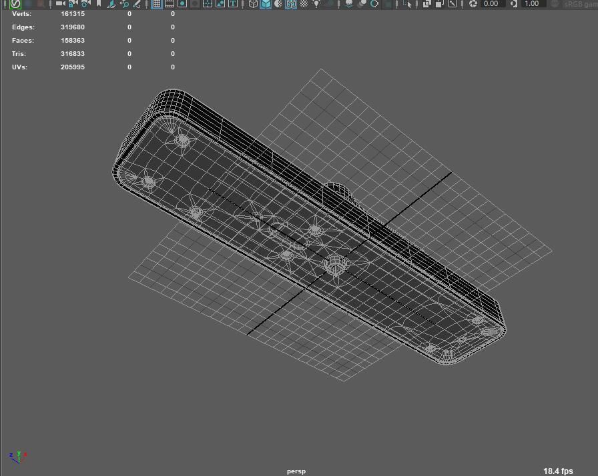
Task: Click the 'Edges:' heads-up label
Action: tap(23, 27)
